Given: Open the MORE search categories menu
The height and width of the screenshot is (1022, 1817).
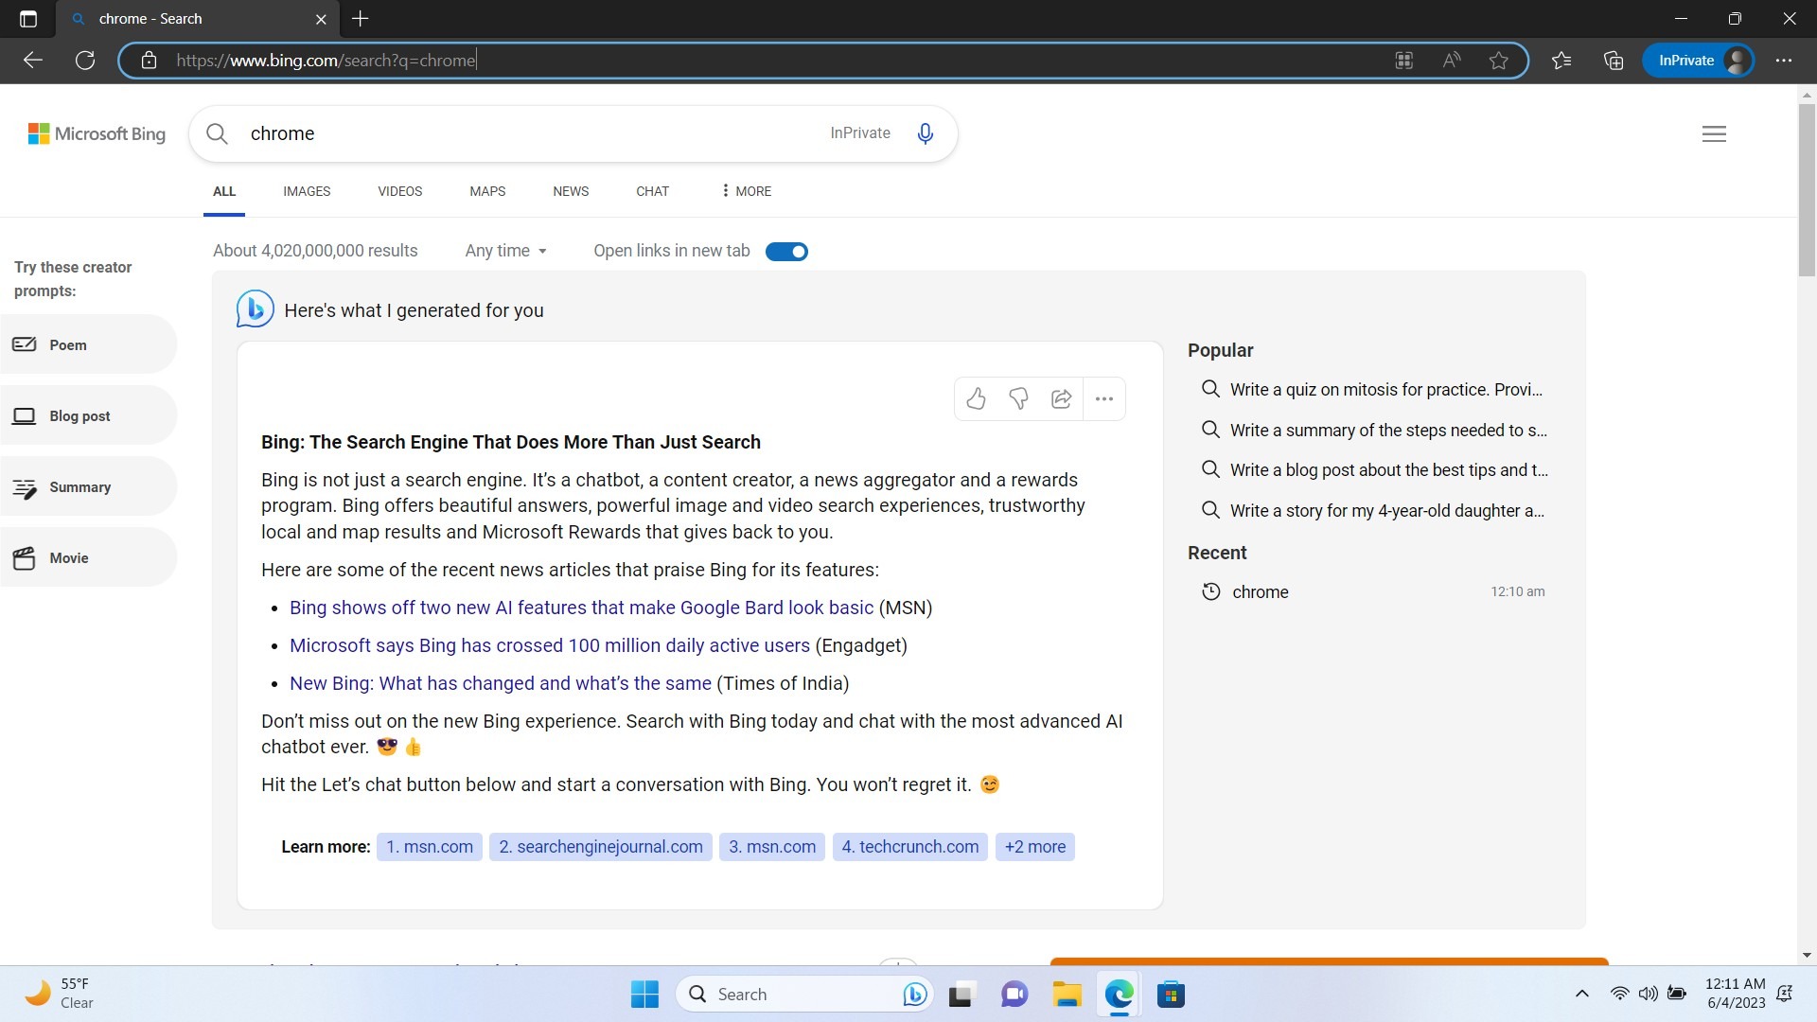Looking at the screenshot, I should click(746, 191).
